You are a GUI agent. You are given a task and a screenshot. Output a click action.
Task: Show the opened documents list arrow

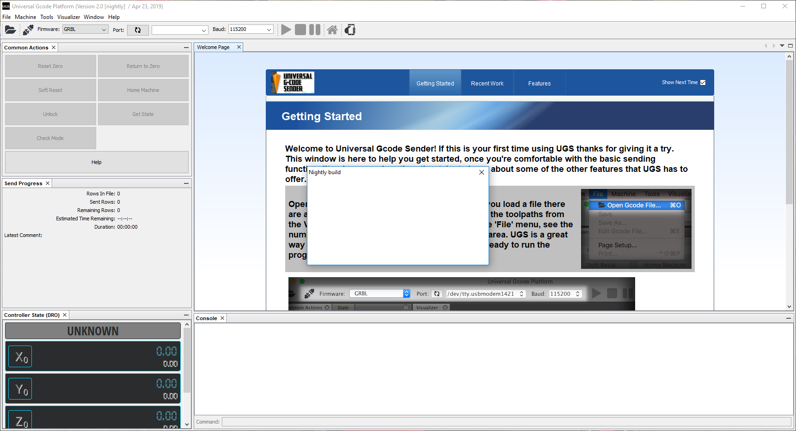(x=782, y=46)
